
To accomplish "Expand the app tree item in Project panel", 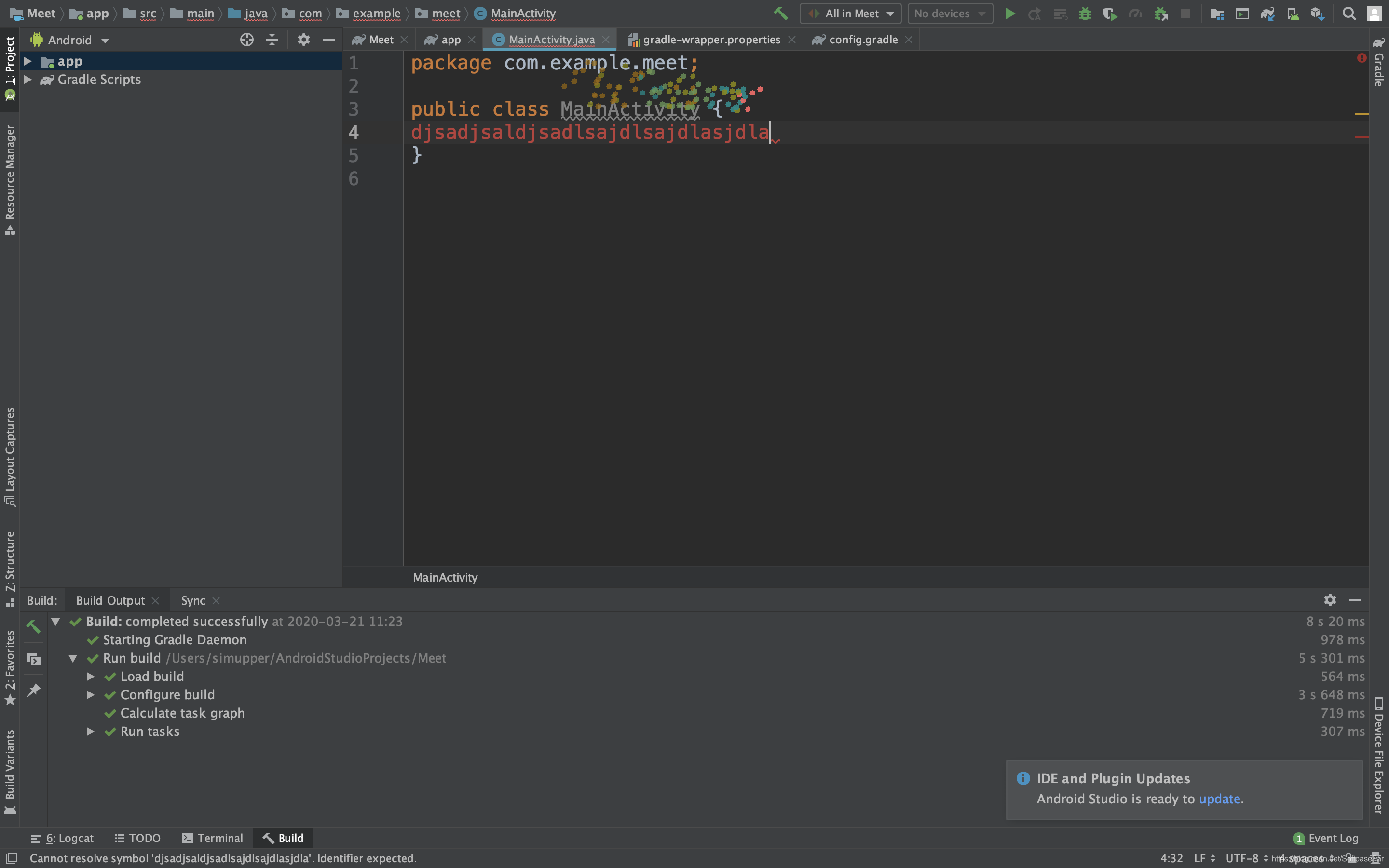I will (x=27, y=61).
